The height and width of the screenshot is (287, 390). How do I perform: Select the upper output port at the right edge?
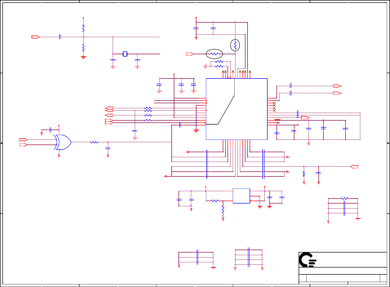[x=337, y=86]
